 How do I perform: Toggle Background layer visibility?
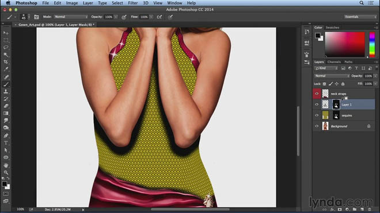[317, 126]
